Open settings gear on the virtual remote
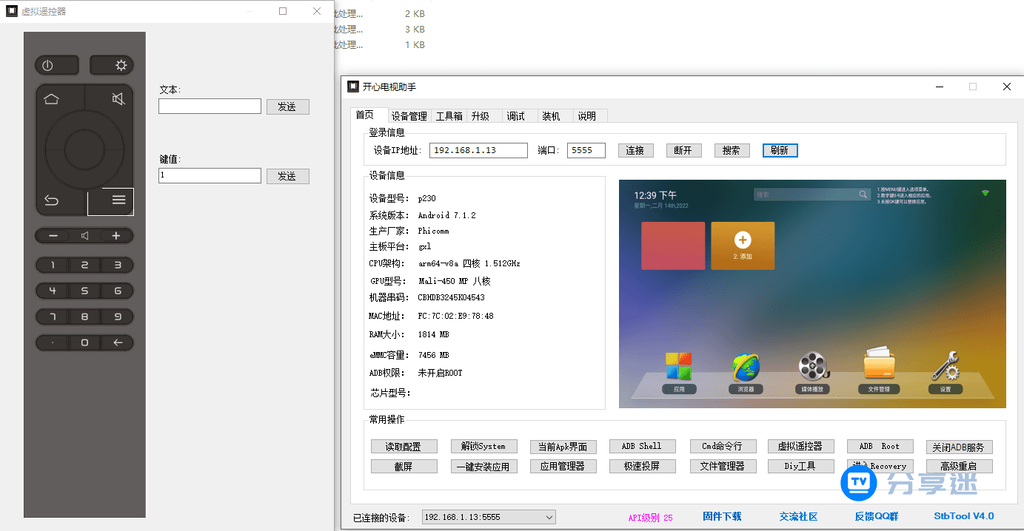Screen dimensions: 1024x531 coord(111,65)
